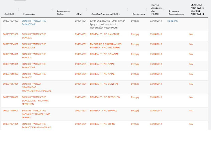Select the ΕΠΙΜΕΛΗΤΗΡΙΟ ΔΡΑΜΑΣ cell
The width and height of the screenshot is (214, 154).
pos(103,110)
